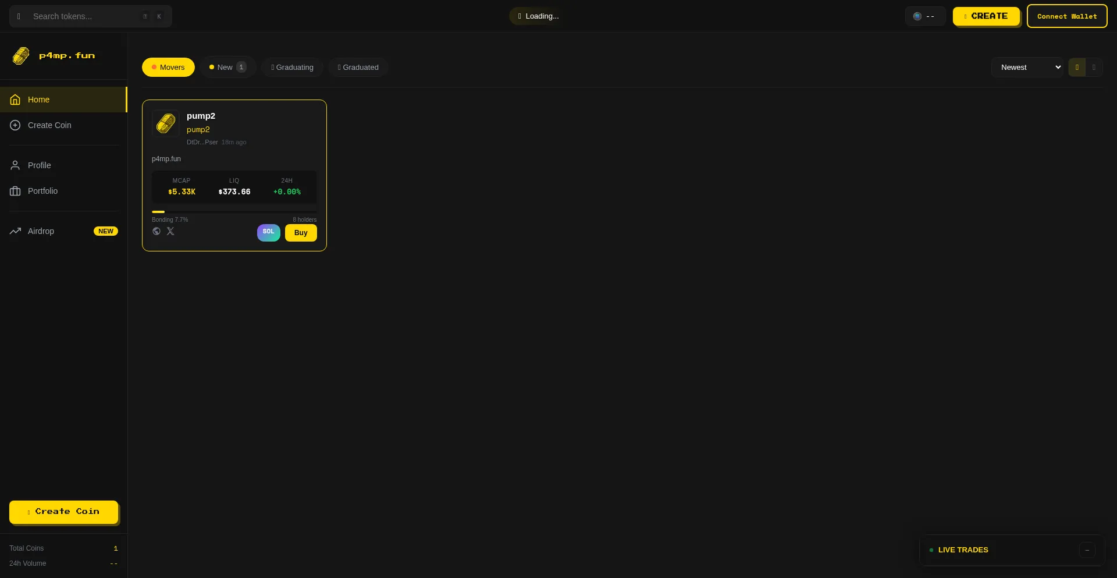Toggle the SOL badge on pump2 card

[268, 232]
